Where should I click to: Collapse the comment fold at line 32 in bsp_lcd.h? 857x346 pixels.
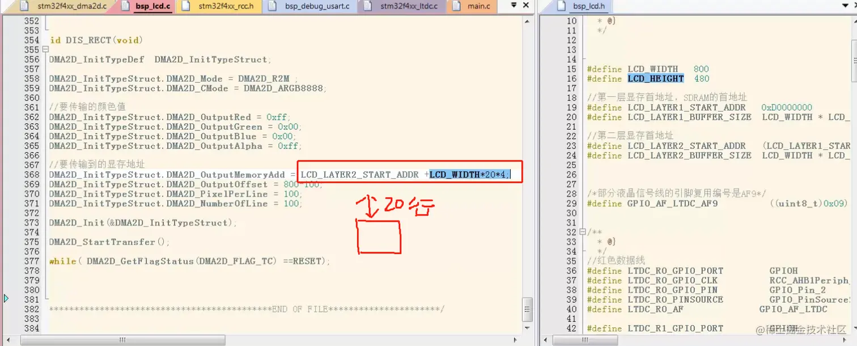(x=582, y=232)
